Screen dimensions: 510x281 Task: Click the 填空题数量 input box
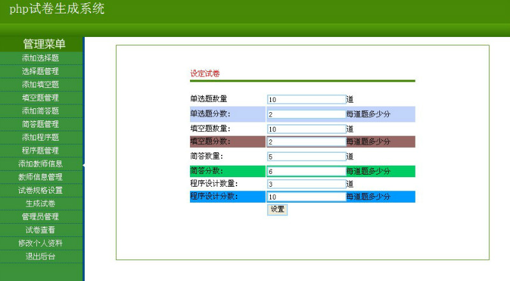coord(307,129)
